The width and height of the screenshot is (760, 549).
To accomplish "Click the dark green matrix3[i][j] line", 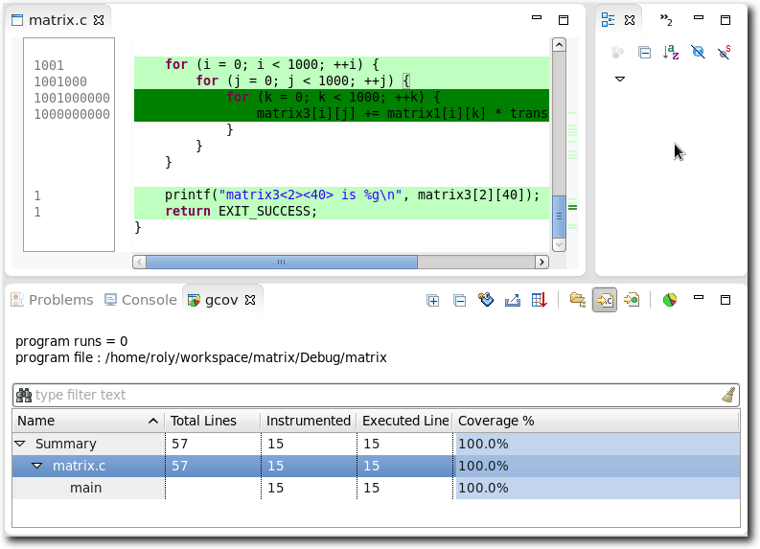I will coord(342,113).
